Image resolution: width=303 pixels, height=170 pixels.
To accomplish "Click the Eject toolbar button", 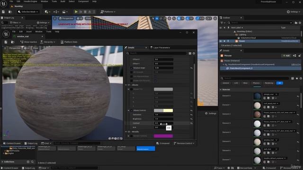I will (89, 12).
